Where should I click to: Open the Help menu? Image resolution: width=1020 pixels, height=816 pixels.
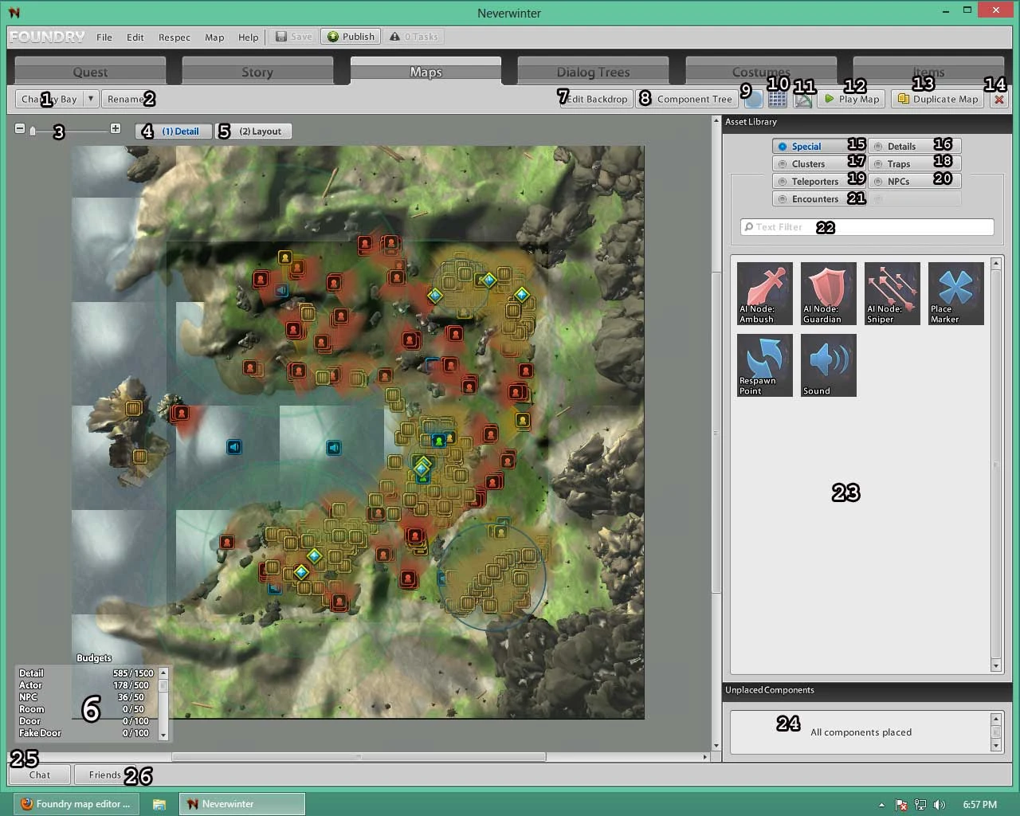249,37
